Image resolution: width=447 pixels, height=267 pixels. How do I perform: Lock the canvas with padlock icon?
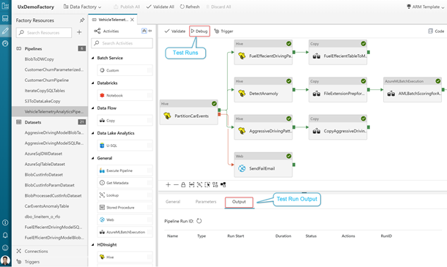183,185
